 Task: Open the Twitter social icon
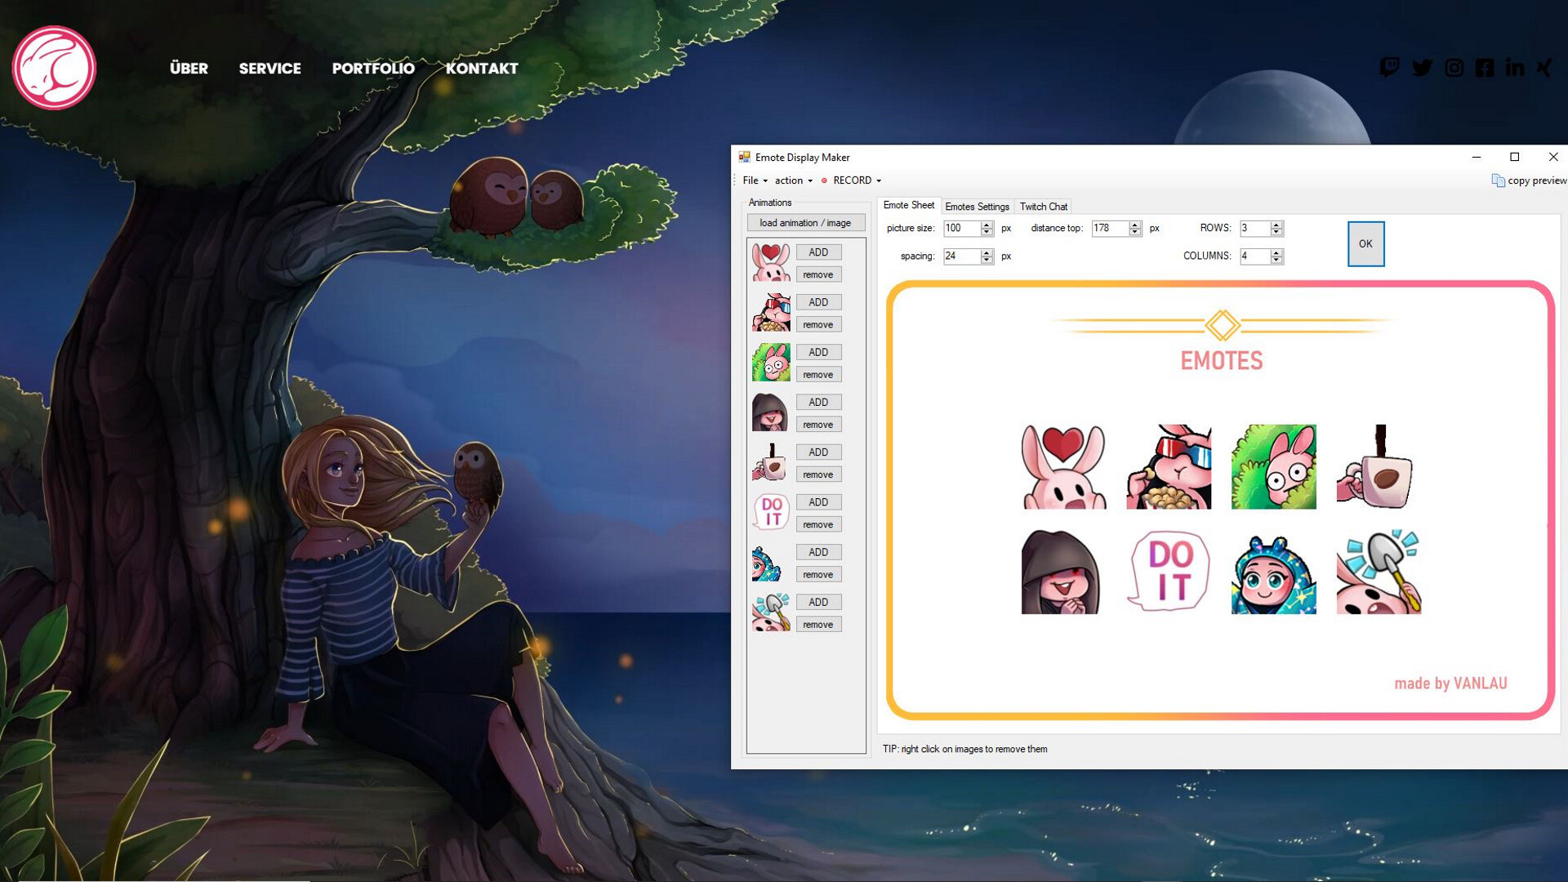pos(1423,69)
